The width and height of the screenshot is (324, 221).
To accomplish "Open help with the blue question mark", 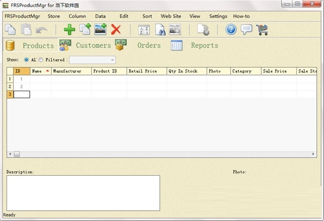I will [231, 30].
